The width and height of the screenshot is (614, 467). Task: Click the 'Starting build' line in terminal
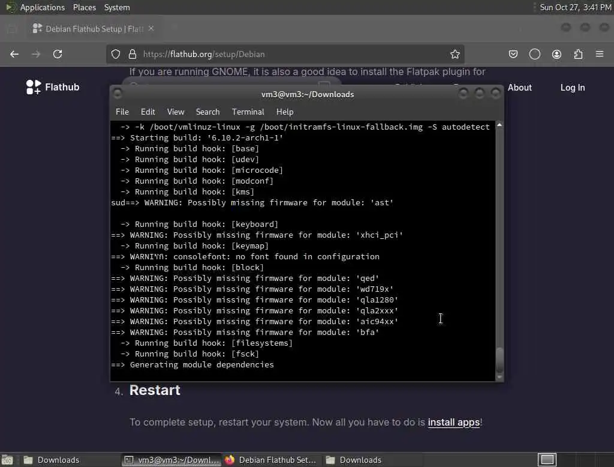(x=197, y=137)
